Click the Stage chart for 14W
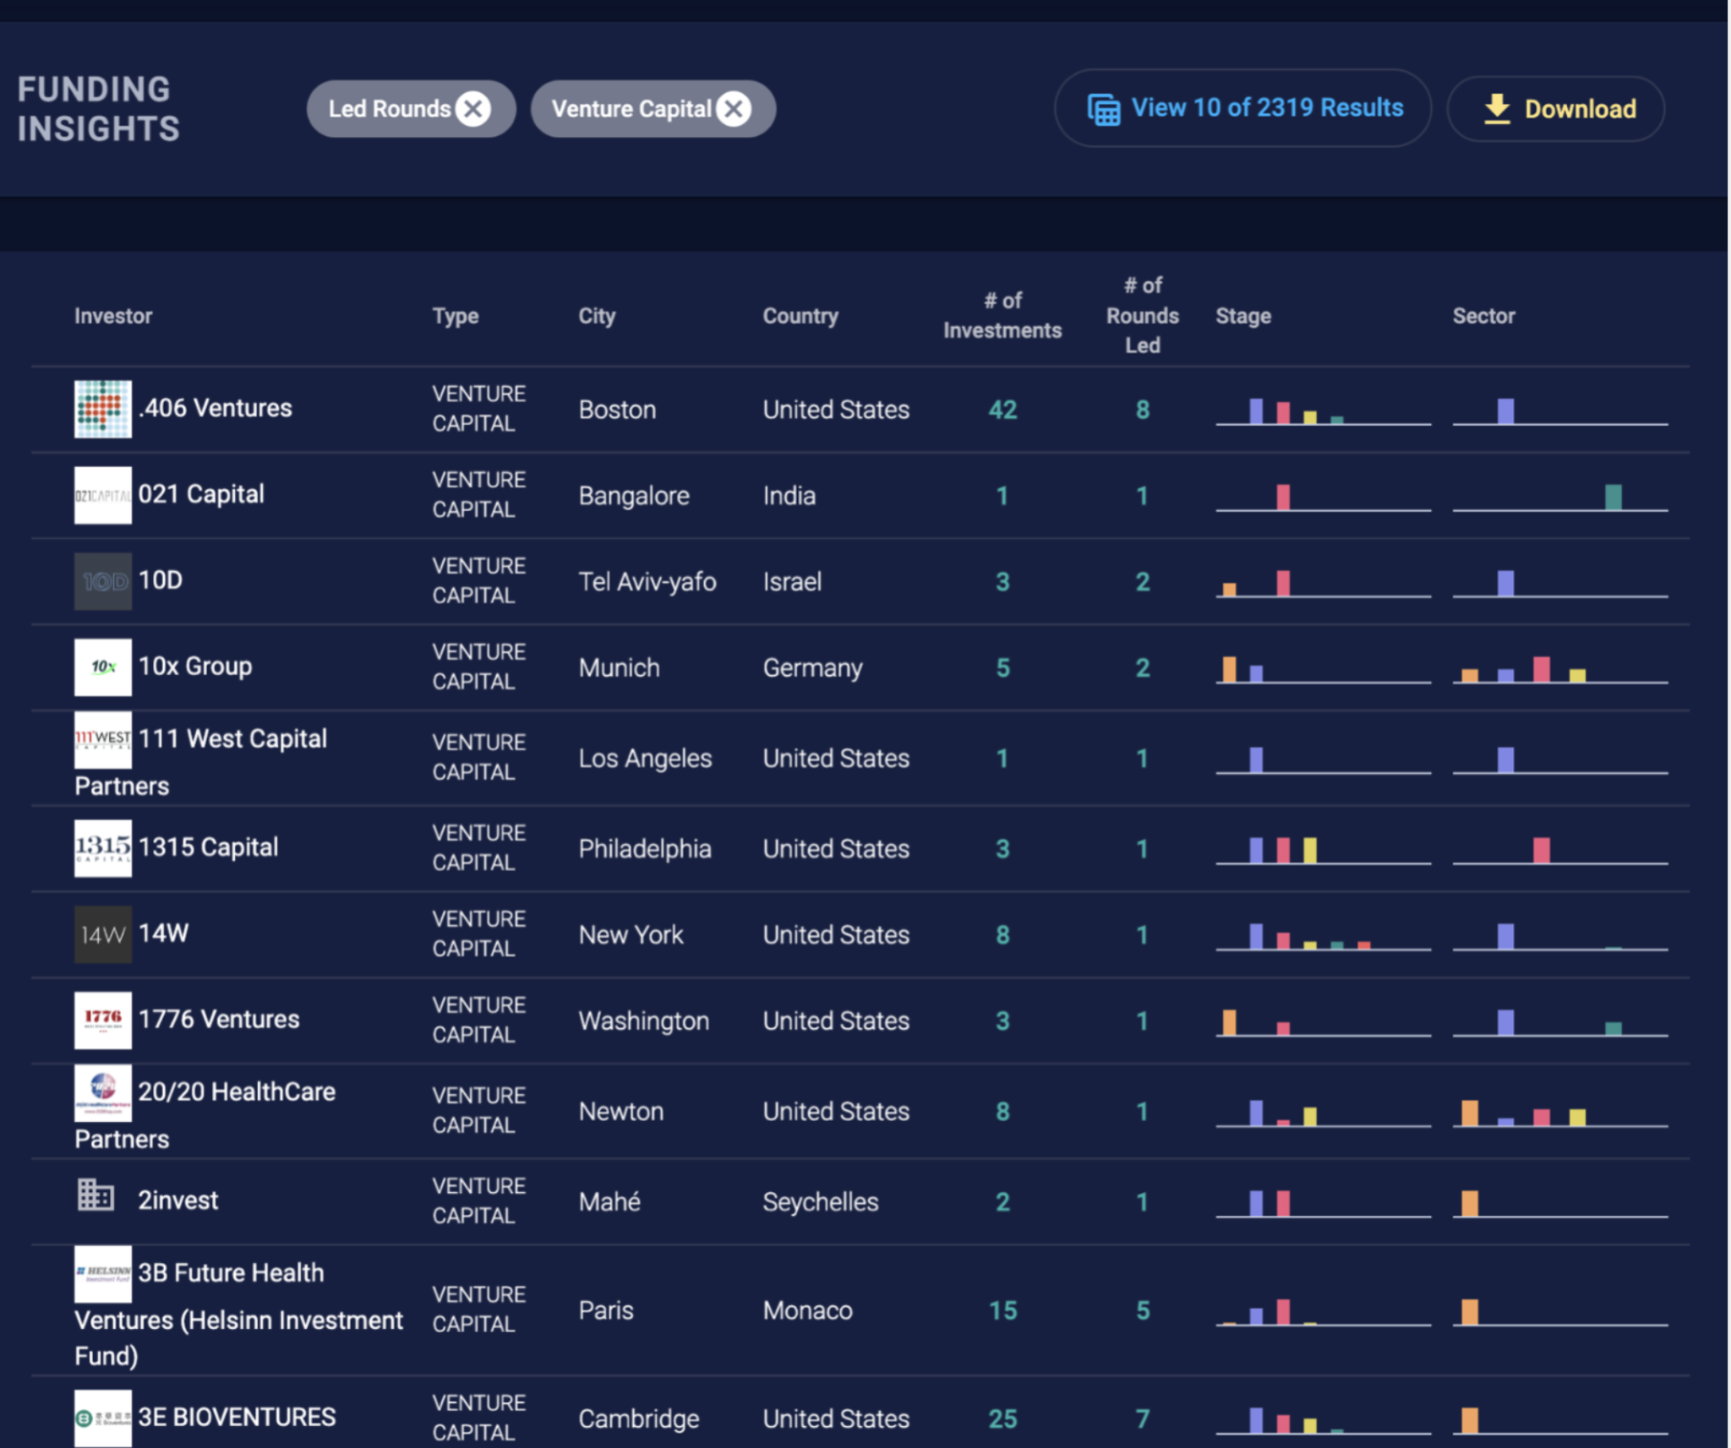 pyautogui.click(x=1324, y=937)
